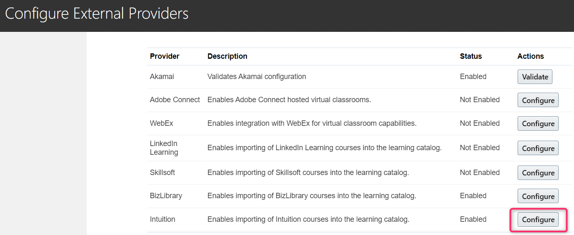The image size is (574, 235).
Task: Click Configure in the BizLibrary row
Action: click(538, 196)
